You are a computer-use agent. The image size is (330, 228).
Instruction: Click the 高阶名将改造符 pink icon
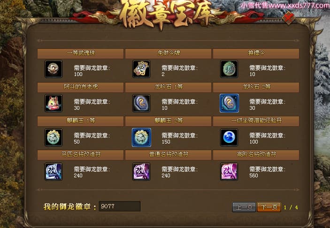[229, 172]
